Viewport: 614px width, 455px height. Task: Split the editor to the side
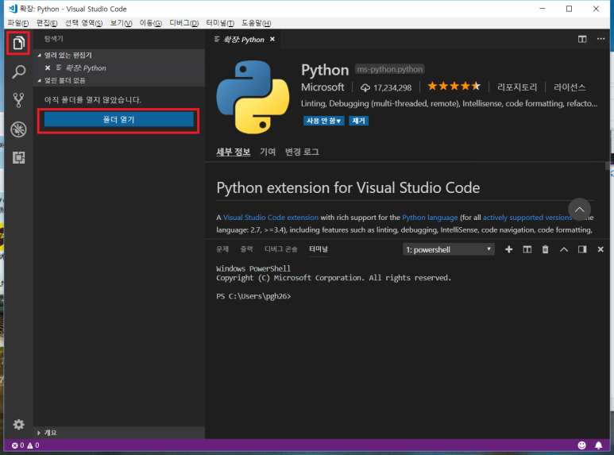pyautogui.click(x=582, y=39)
